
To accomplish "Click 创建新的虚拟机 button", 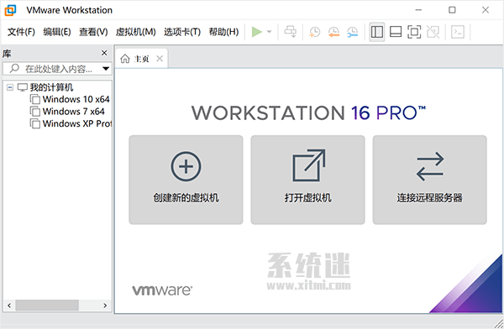I will [x=186, y=180].
